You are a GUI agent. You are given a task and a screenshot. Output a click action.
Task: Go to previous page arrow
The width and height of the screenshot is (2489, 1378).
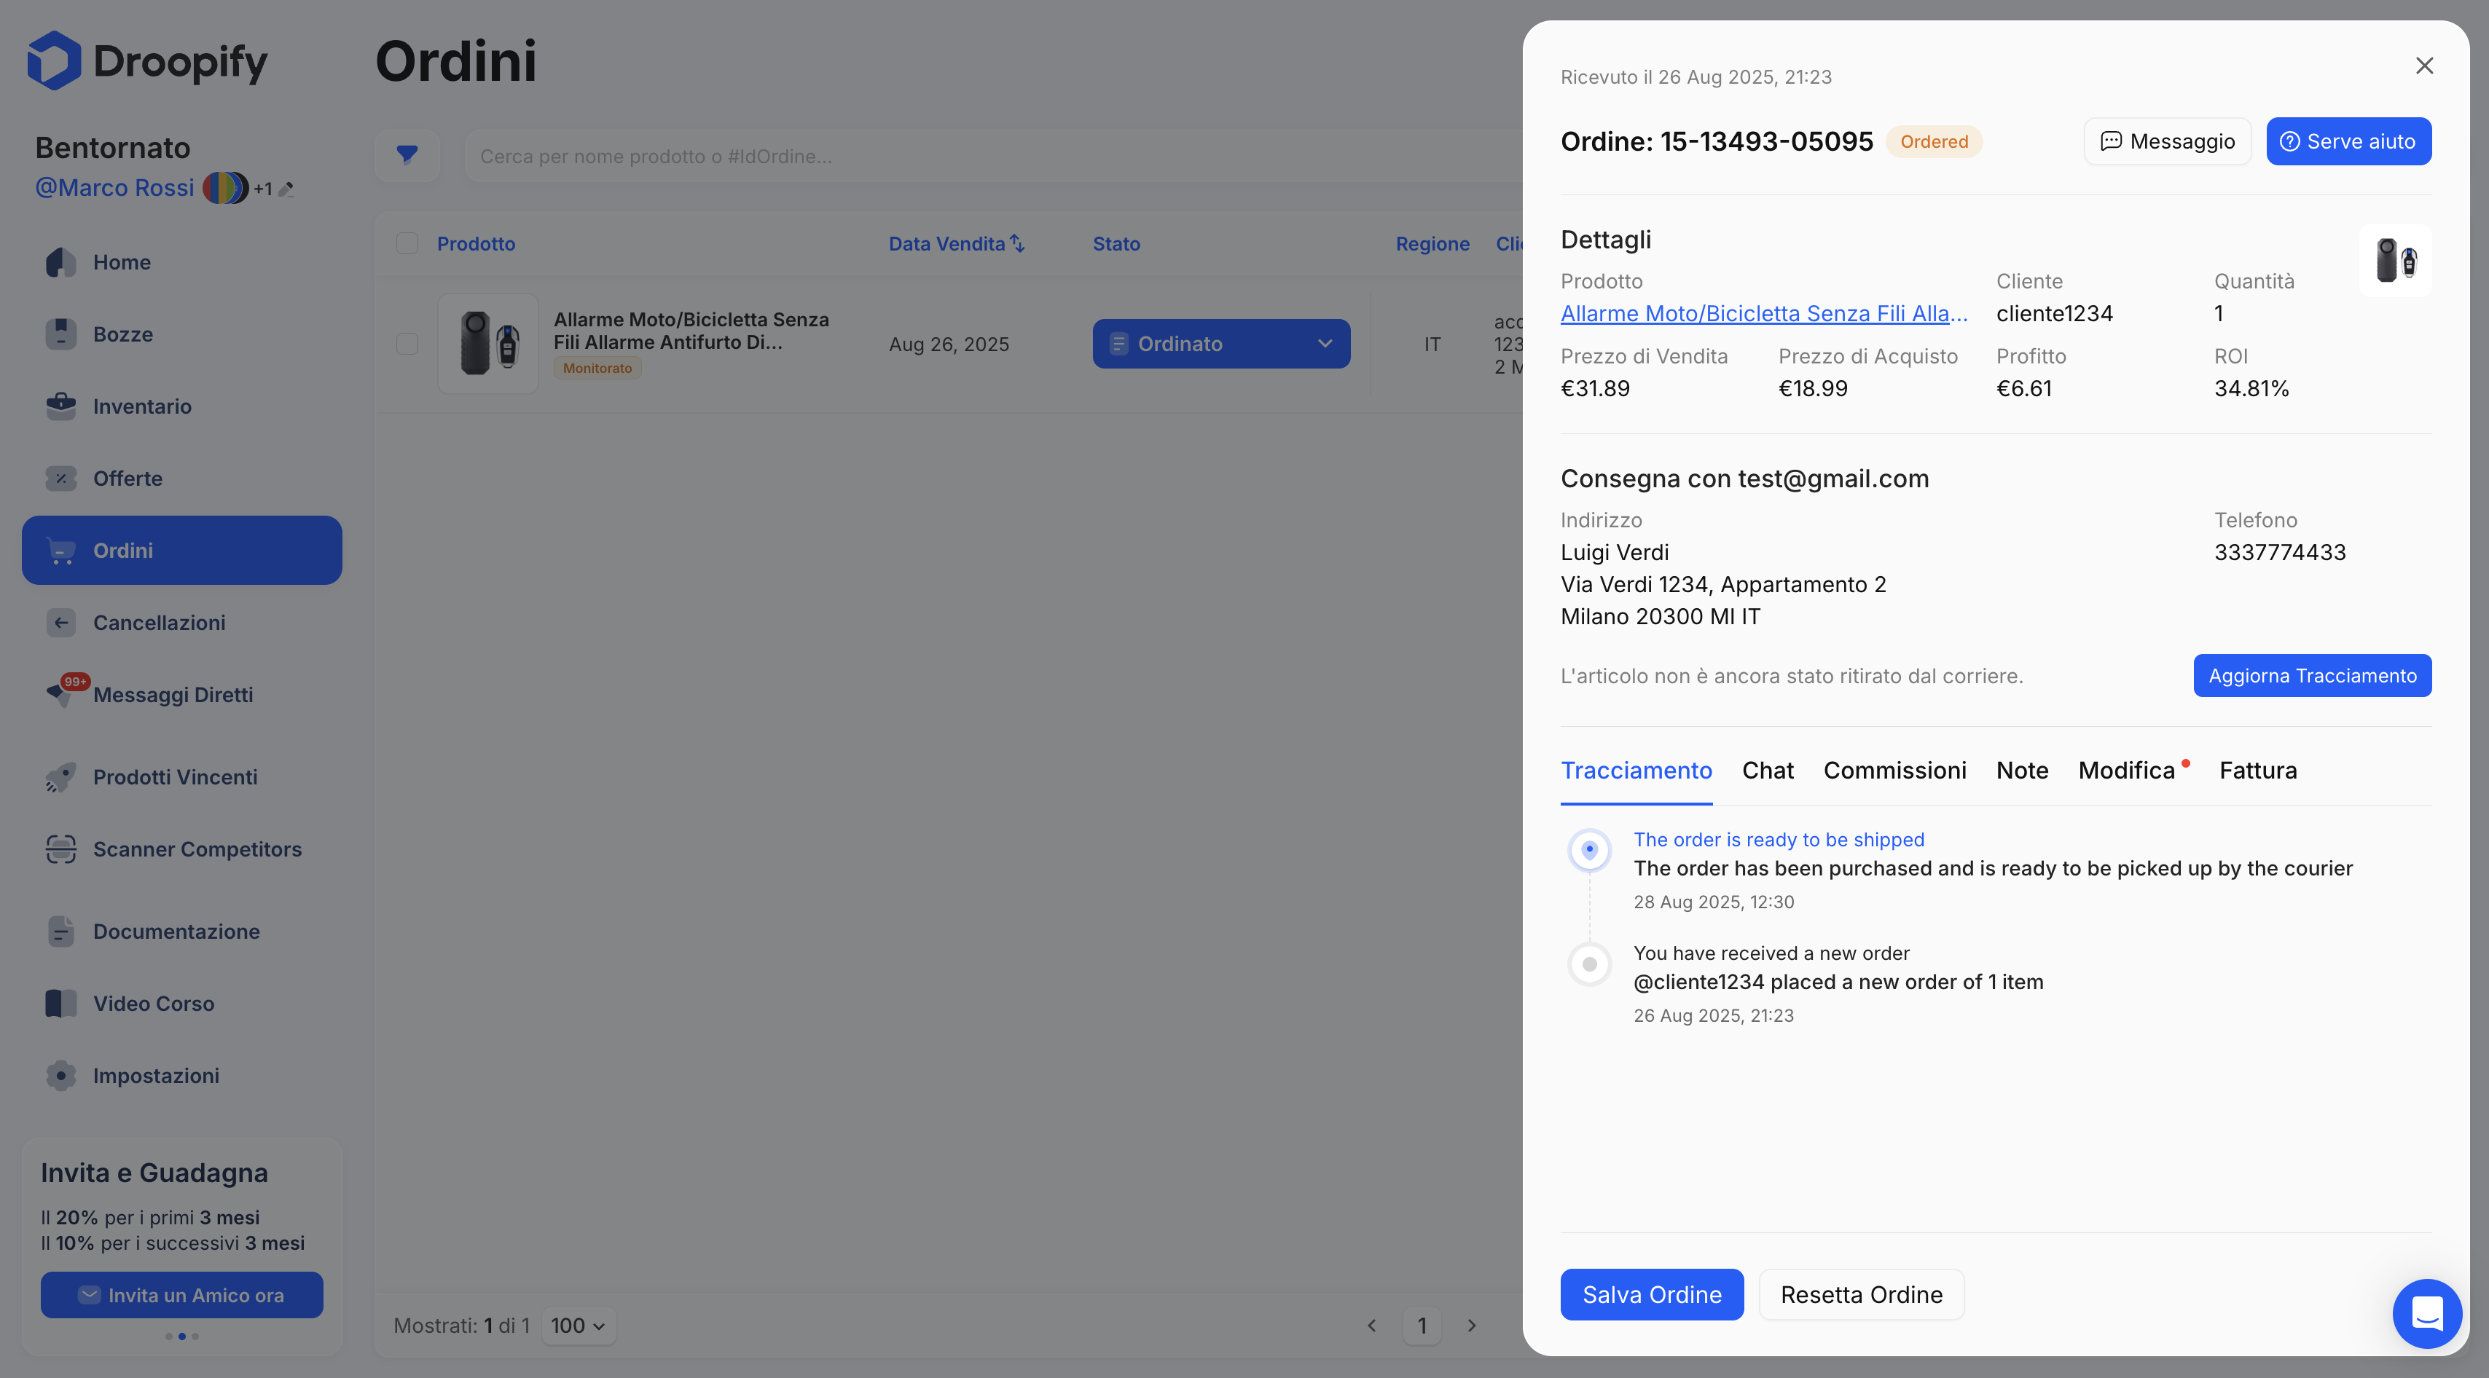click(1372, 1326)
